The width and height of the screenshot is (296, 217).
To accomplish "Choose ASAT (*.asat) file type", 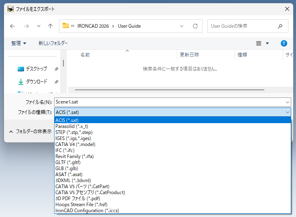I will pyautogui.click(x=172, y=174).
